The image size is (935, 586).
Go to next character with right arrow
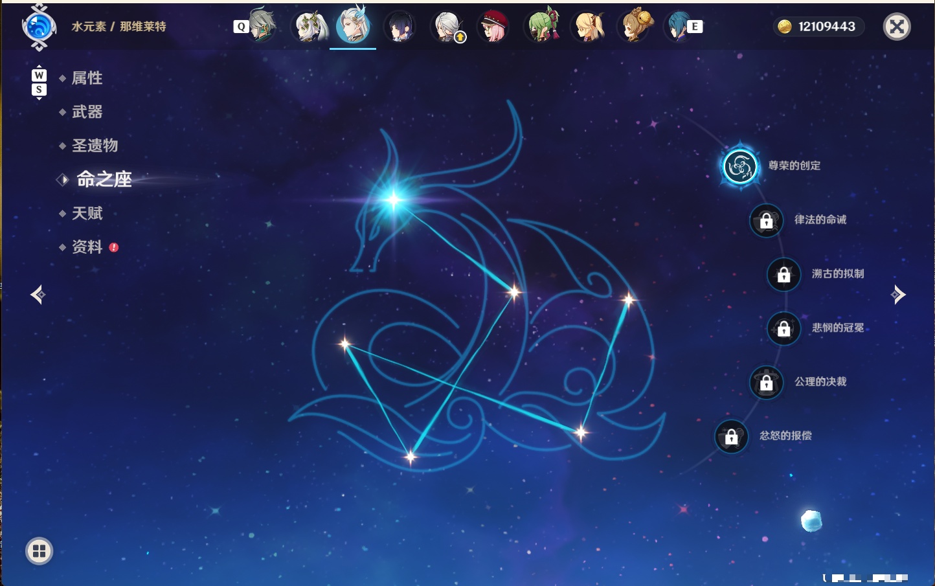[x=898, y=295]
